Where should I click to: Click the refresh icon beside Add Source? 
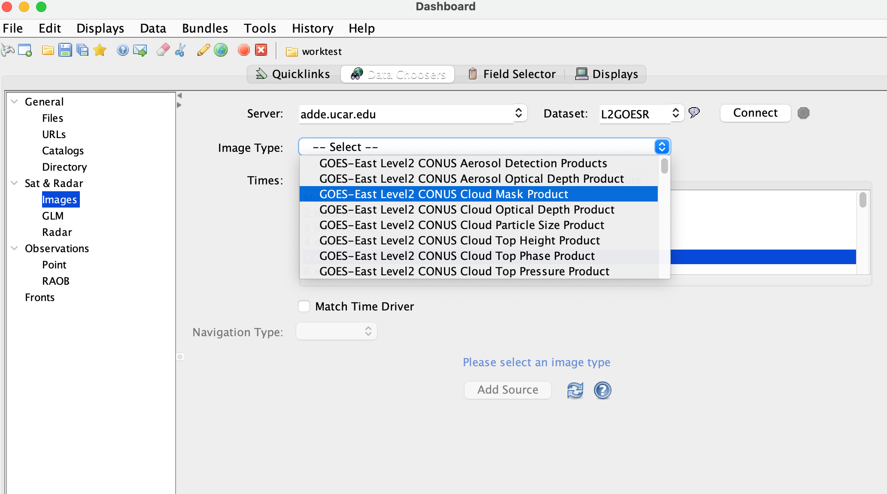click(x=575, y=390)
